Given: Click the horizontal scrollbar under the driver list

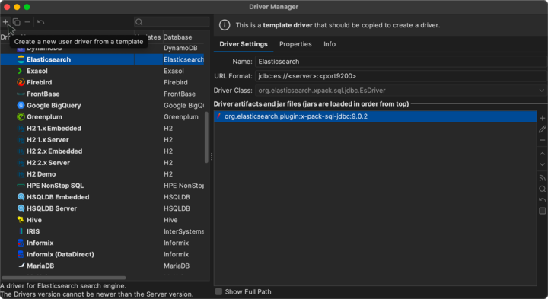Looking at the screenshot, I should point(64,278).
